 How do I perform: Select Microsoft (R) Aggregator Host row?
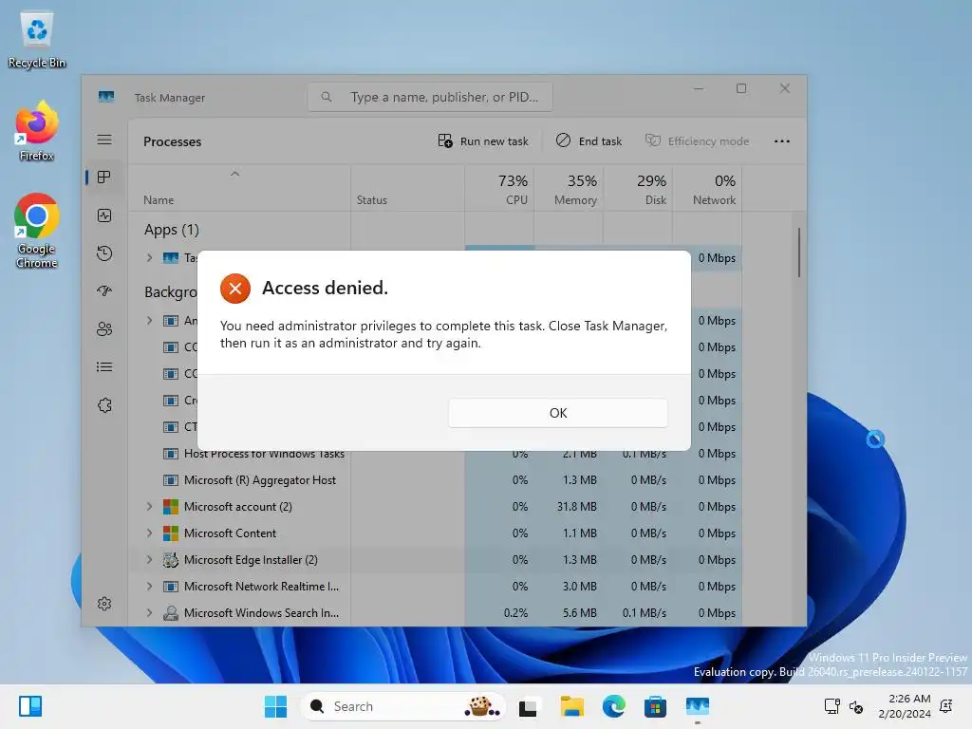pos(435,480)
